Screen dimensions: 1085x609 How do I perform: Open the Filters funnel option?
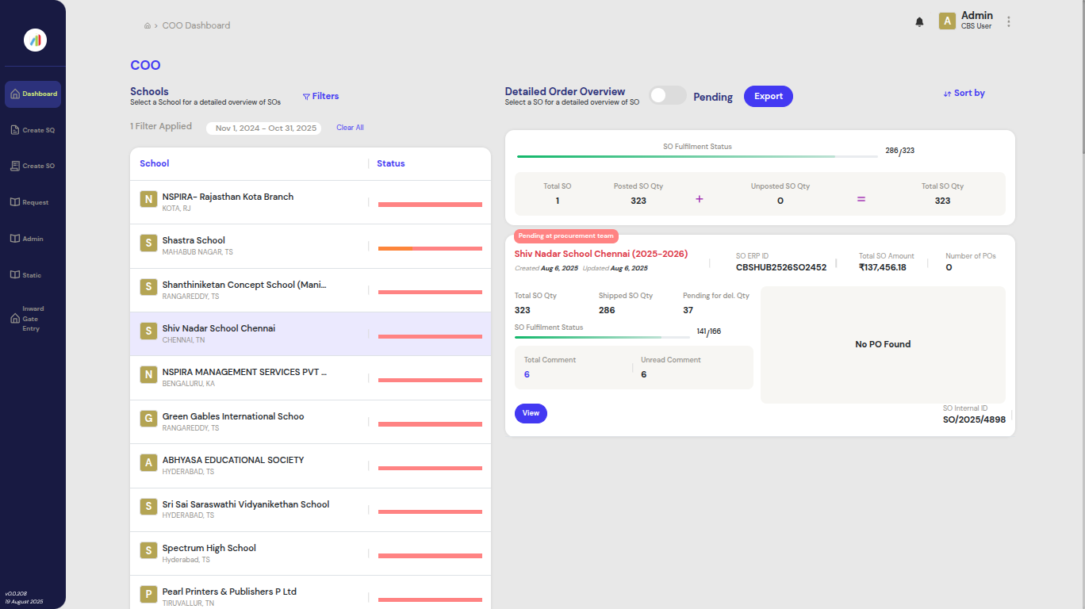coord(320,96)
